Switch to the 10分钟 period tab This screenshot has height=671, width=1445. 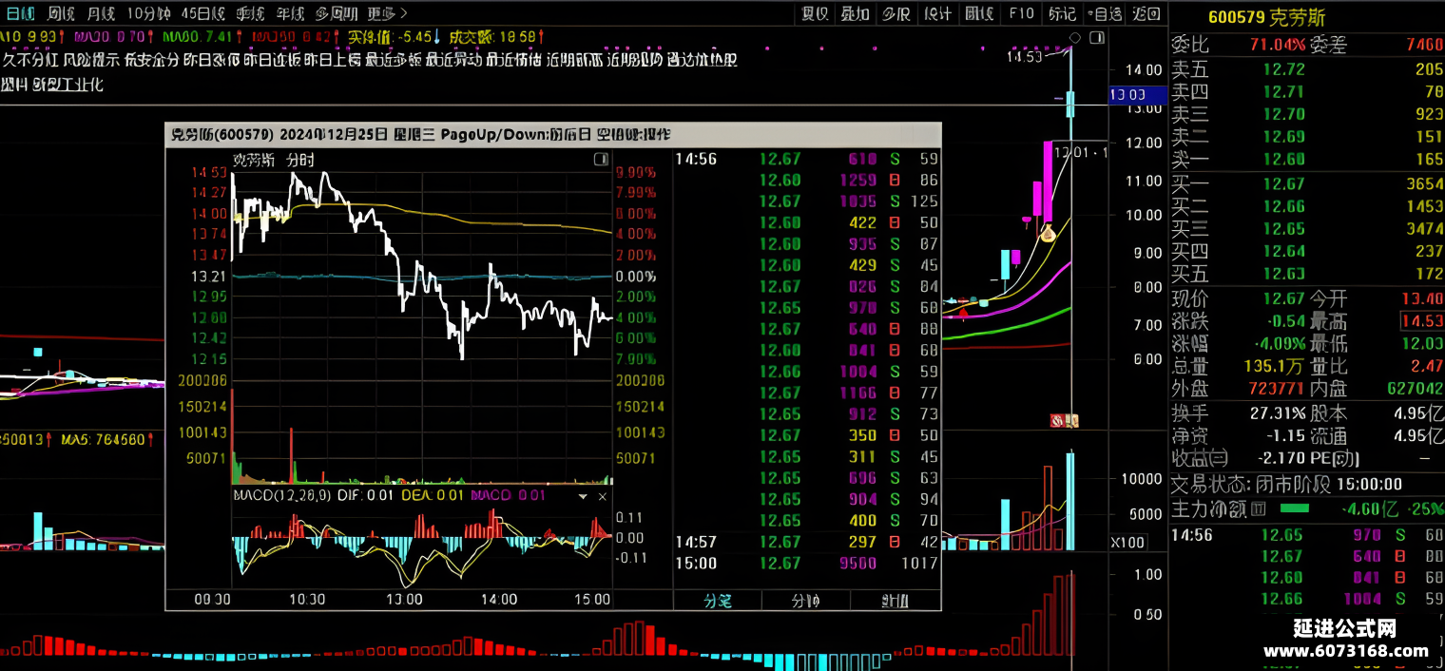coord(148,13)
